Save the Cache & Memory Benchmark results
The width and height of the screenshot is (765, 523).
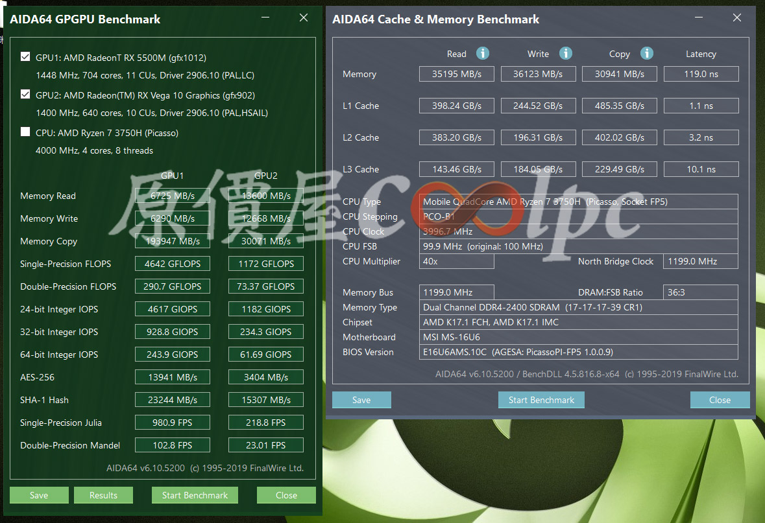361,400
